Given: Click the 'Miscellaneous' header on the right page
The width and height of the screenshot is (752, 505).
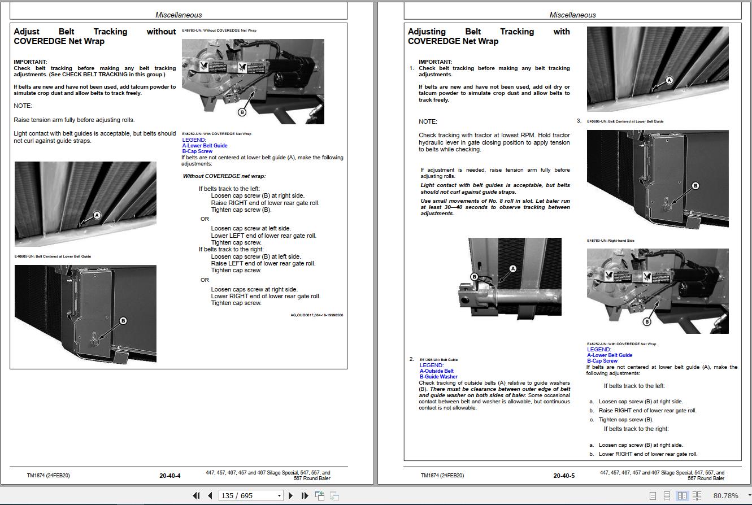Looking at the screenshot, I should (573, 15).
